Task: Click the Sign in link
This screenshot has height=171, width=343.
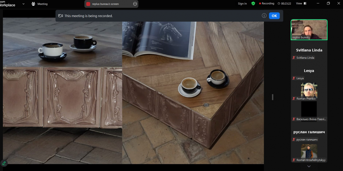Action: coord(242,3)
